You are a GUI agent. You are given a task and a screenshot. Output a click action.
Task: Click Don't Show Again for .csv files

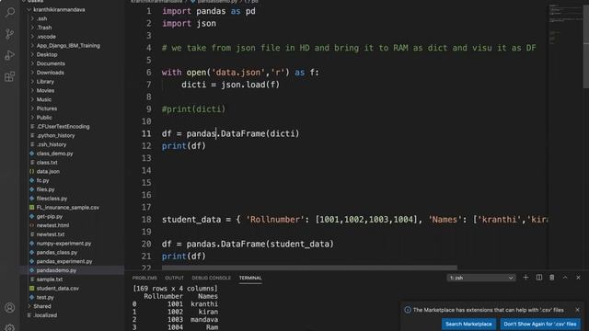[x=540, y=324]
